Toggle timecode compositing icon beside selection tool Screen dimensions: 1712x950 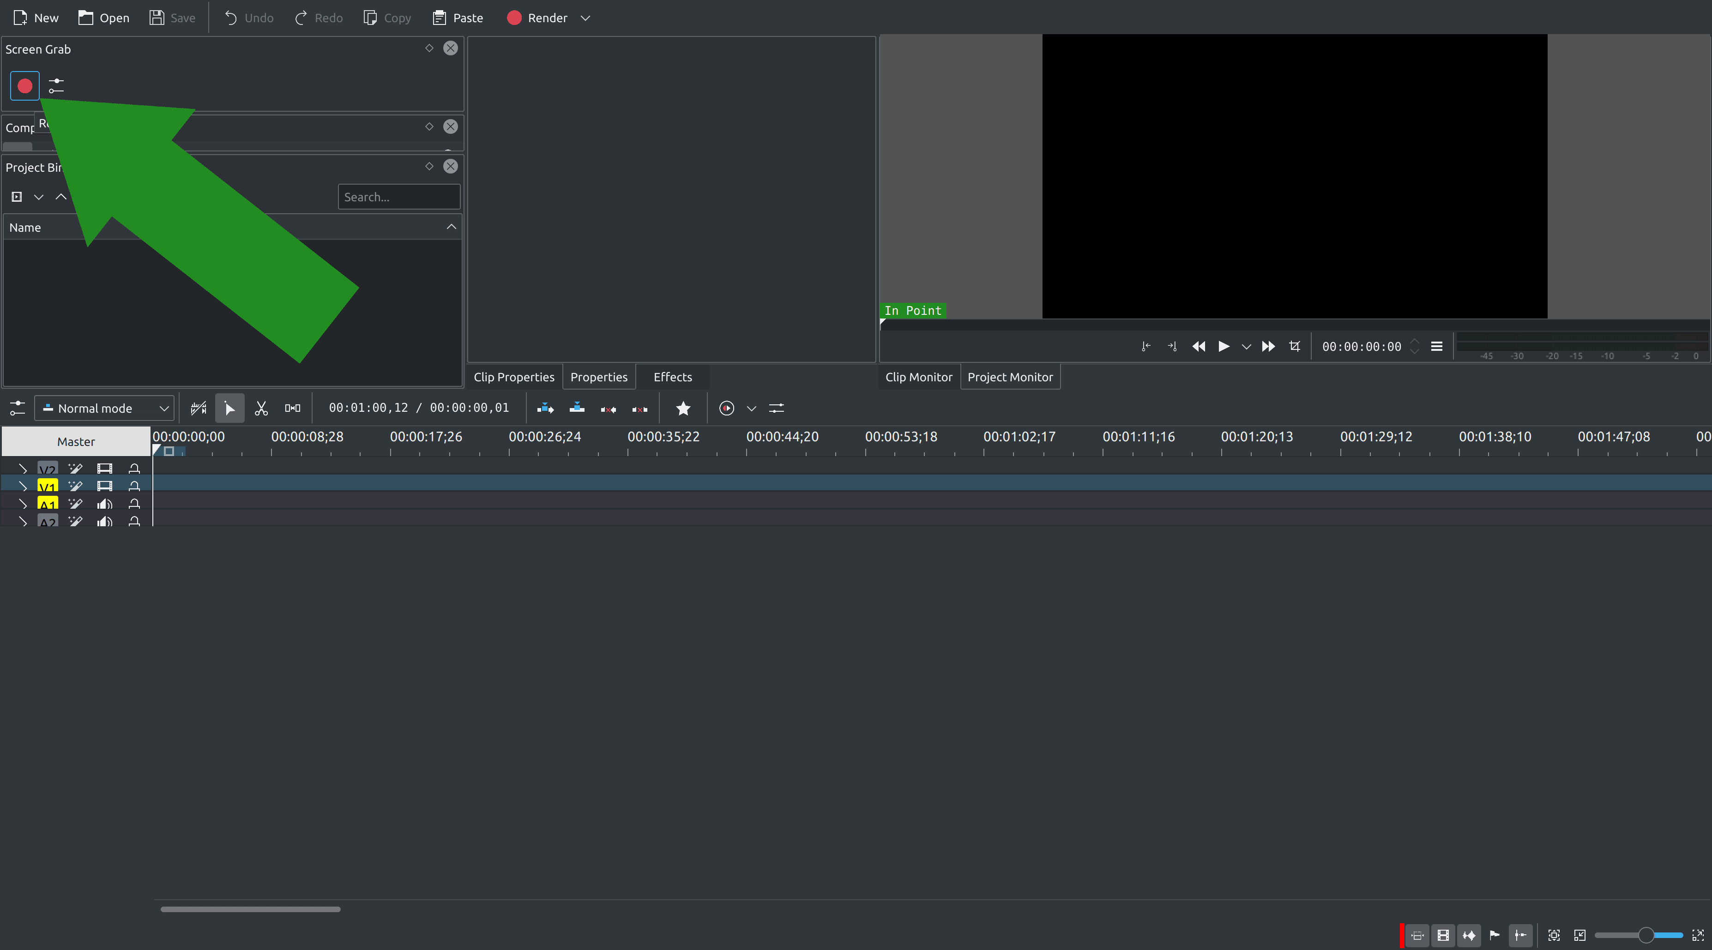[x=198, y=408]
